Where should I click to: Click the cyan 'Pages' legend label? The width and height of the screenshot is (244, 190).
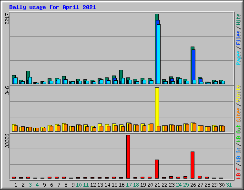point(238,58)
